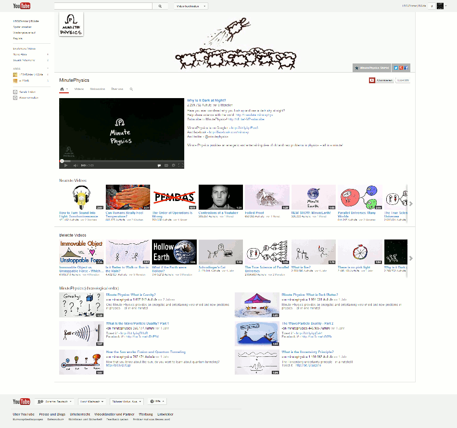Open the Facebook link icon on banner
The height and width of the screenshot is (428, 457).
coord(406,68)
